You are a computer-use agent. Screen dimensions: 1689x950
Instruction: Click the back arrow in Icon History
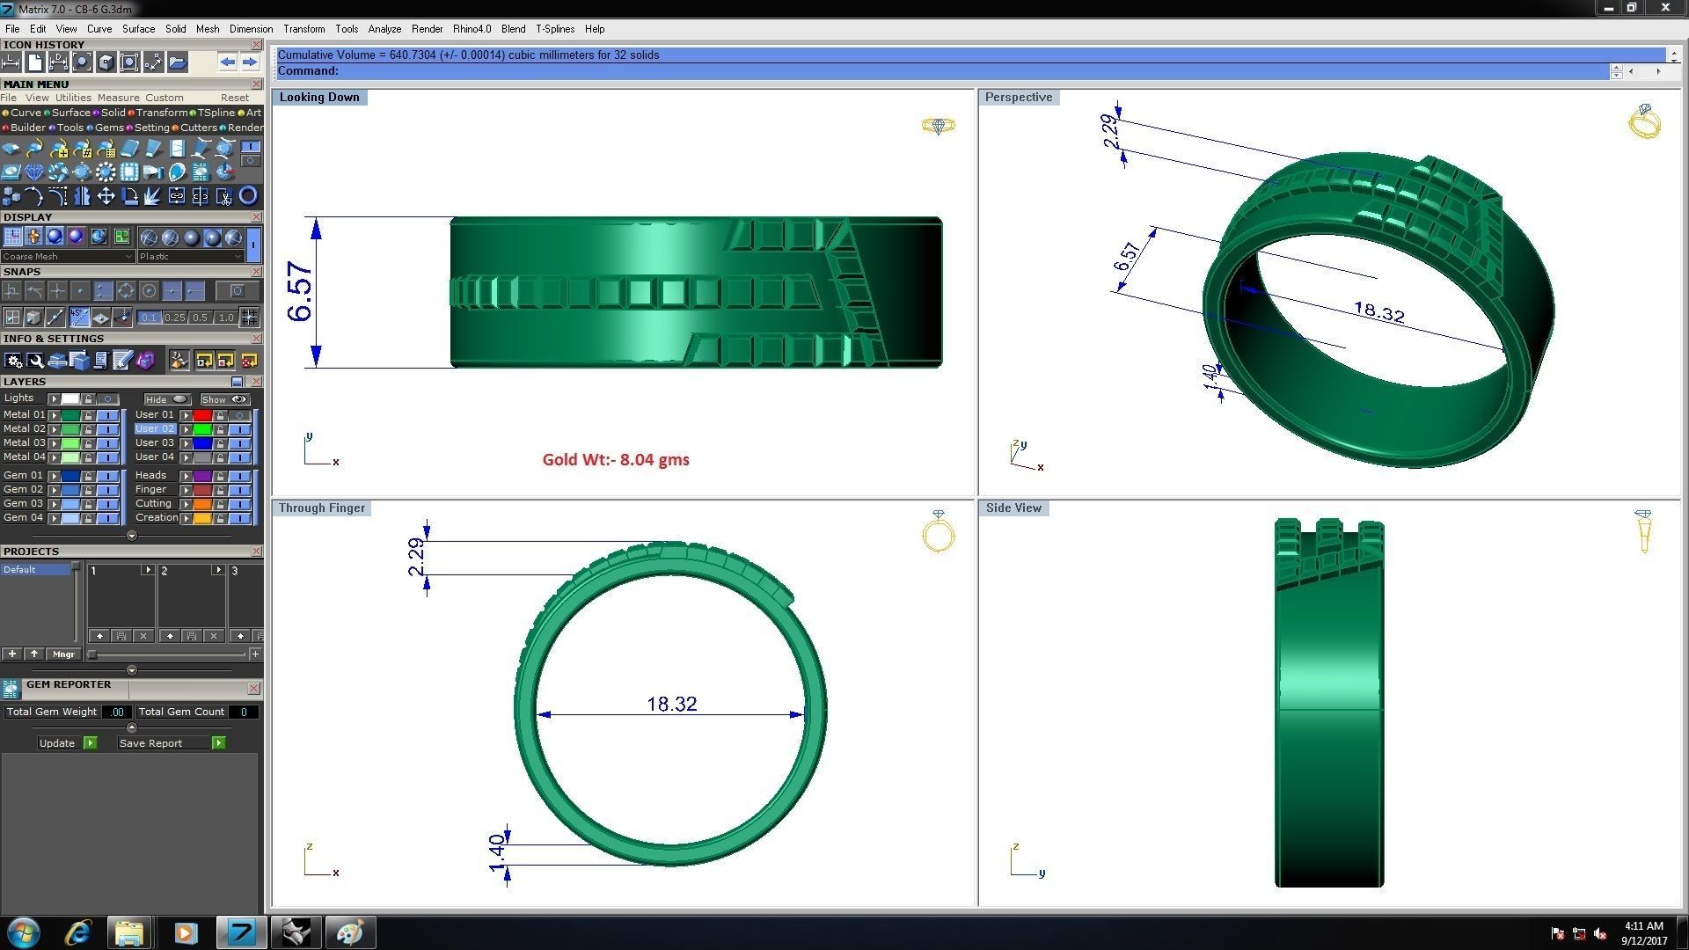coord(228,62)
